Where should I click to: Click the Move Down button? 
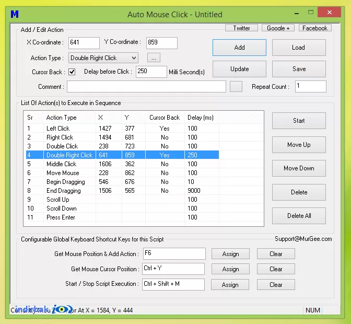(x=299, y=168)
